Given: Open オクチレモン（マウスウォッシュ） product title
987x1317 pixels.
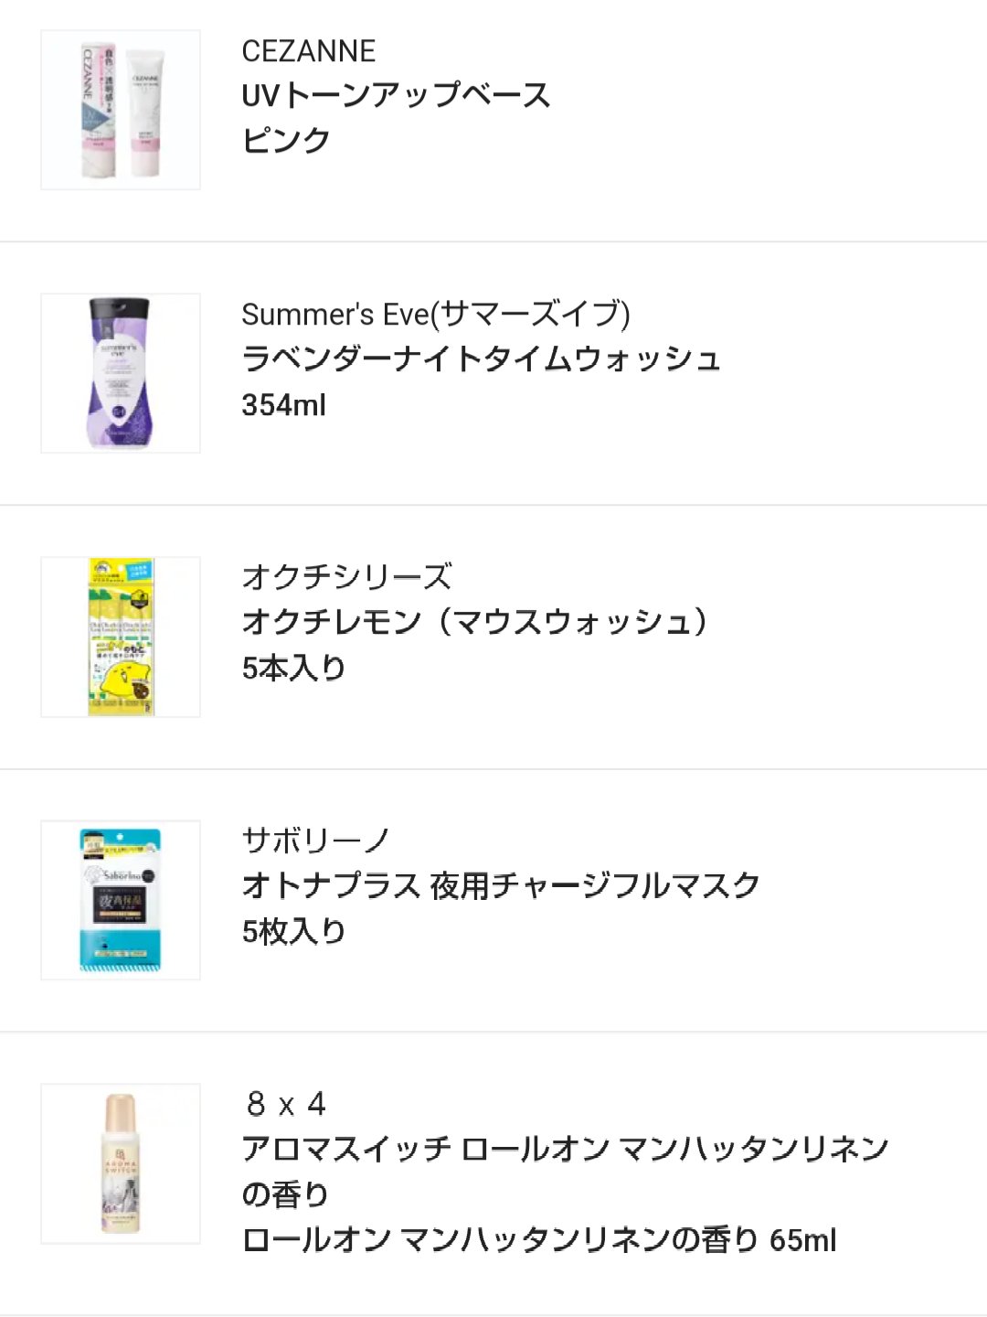Looking at the screenshot, I should click(x=474, y=622).
